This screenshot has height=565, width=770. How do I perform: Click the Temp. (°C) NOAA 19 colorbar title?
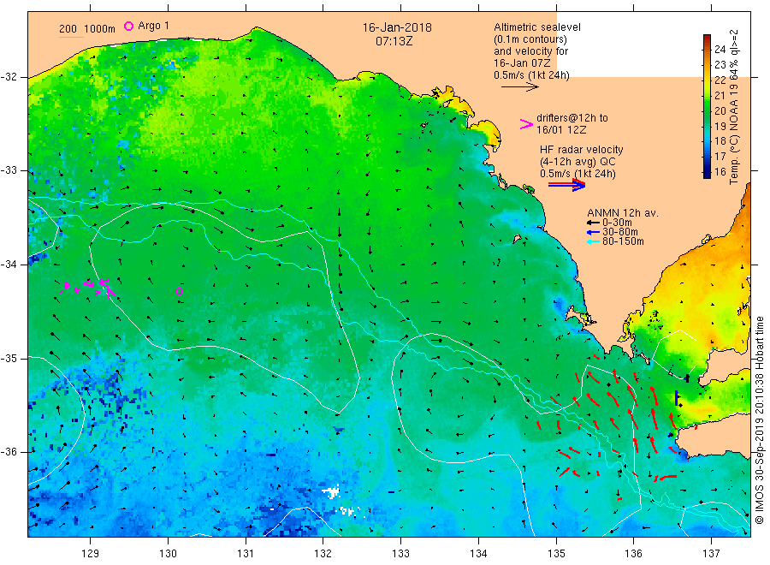coord(734,107)
